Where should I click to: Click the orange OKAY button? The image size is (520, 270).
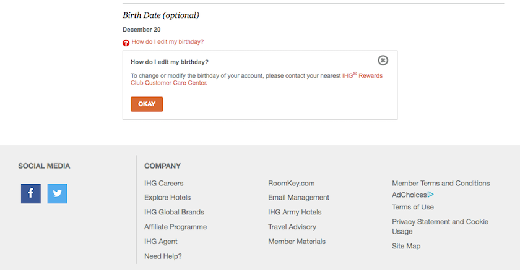coord(147,104)
